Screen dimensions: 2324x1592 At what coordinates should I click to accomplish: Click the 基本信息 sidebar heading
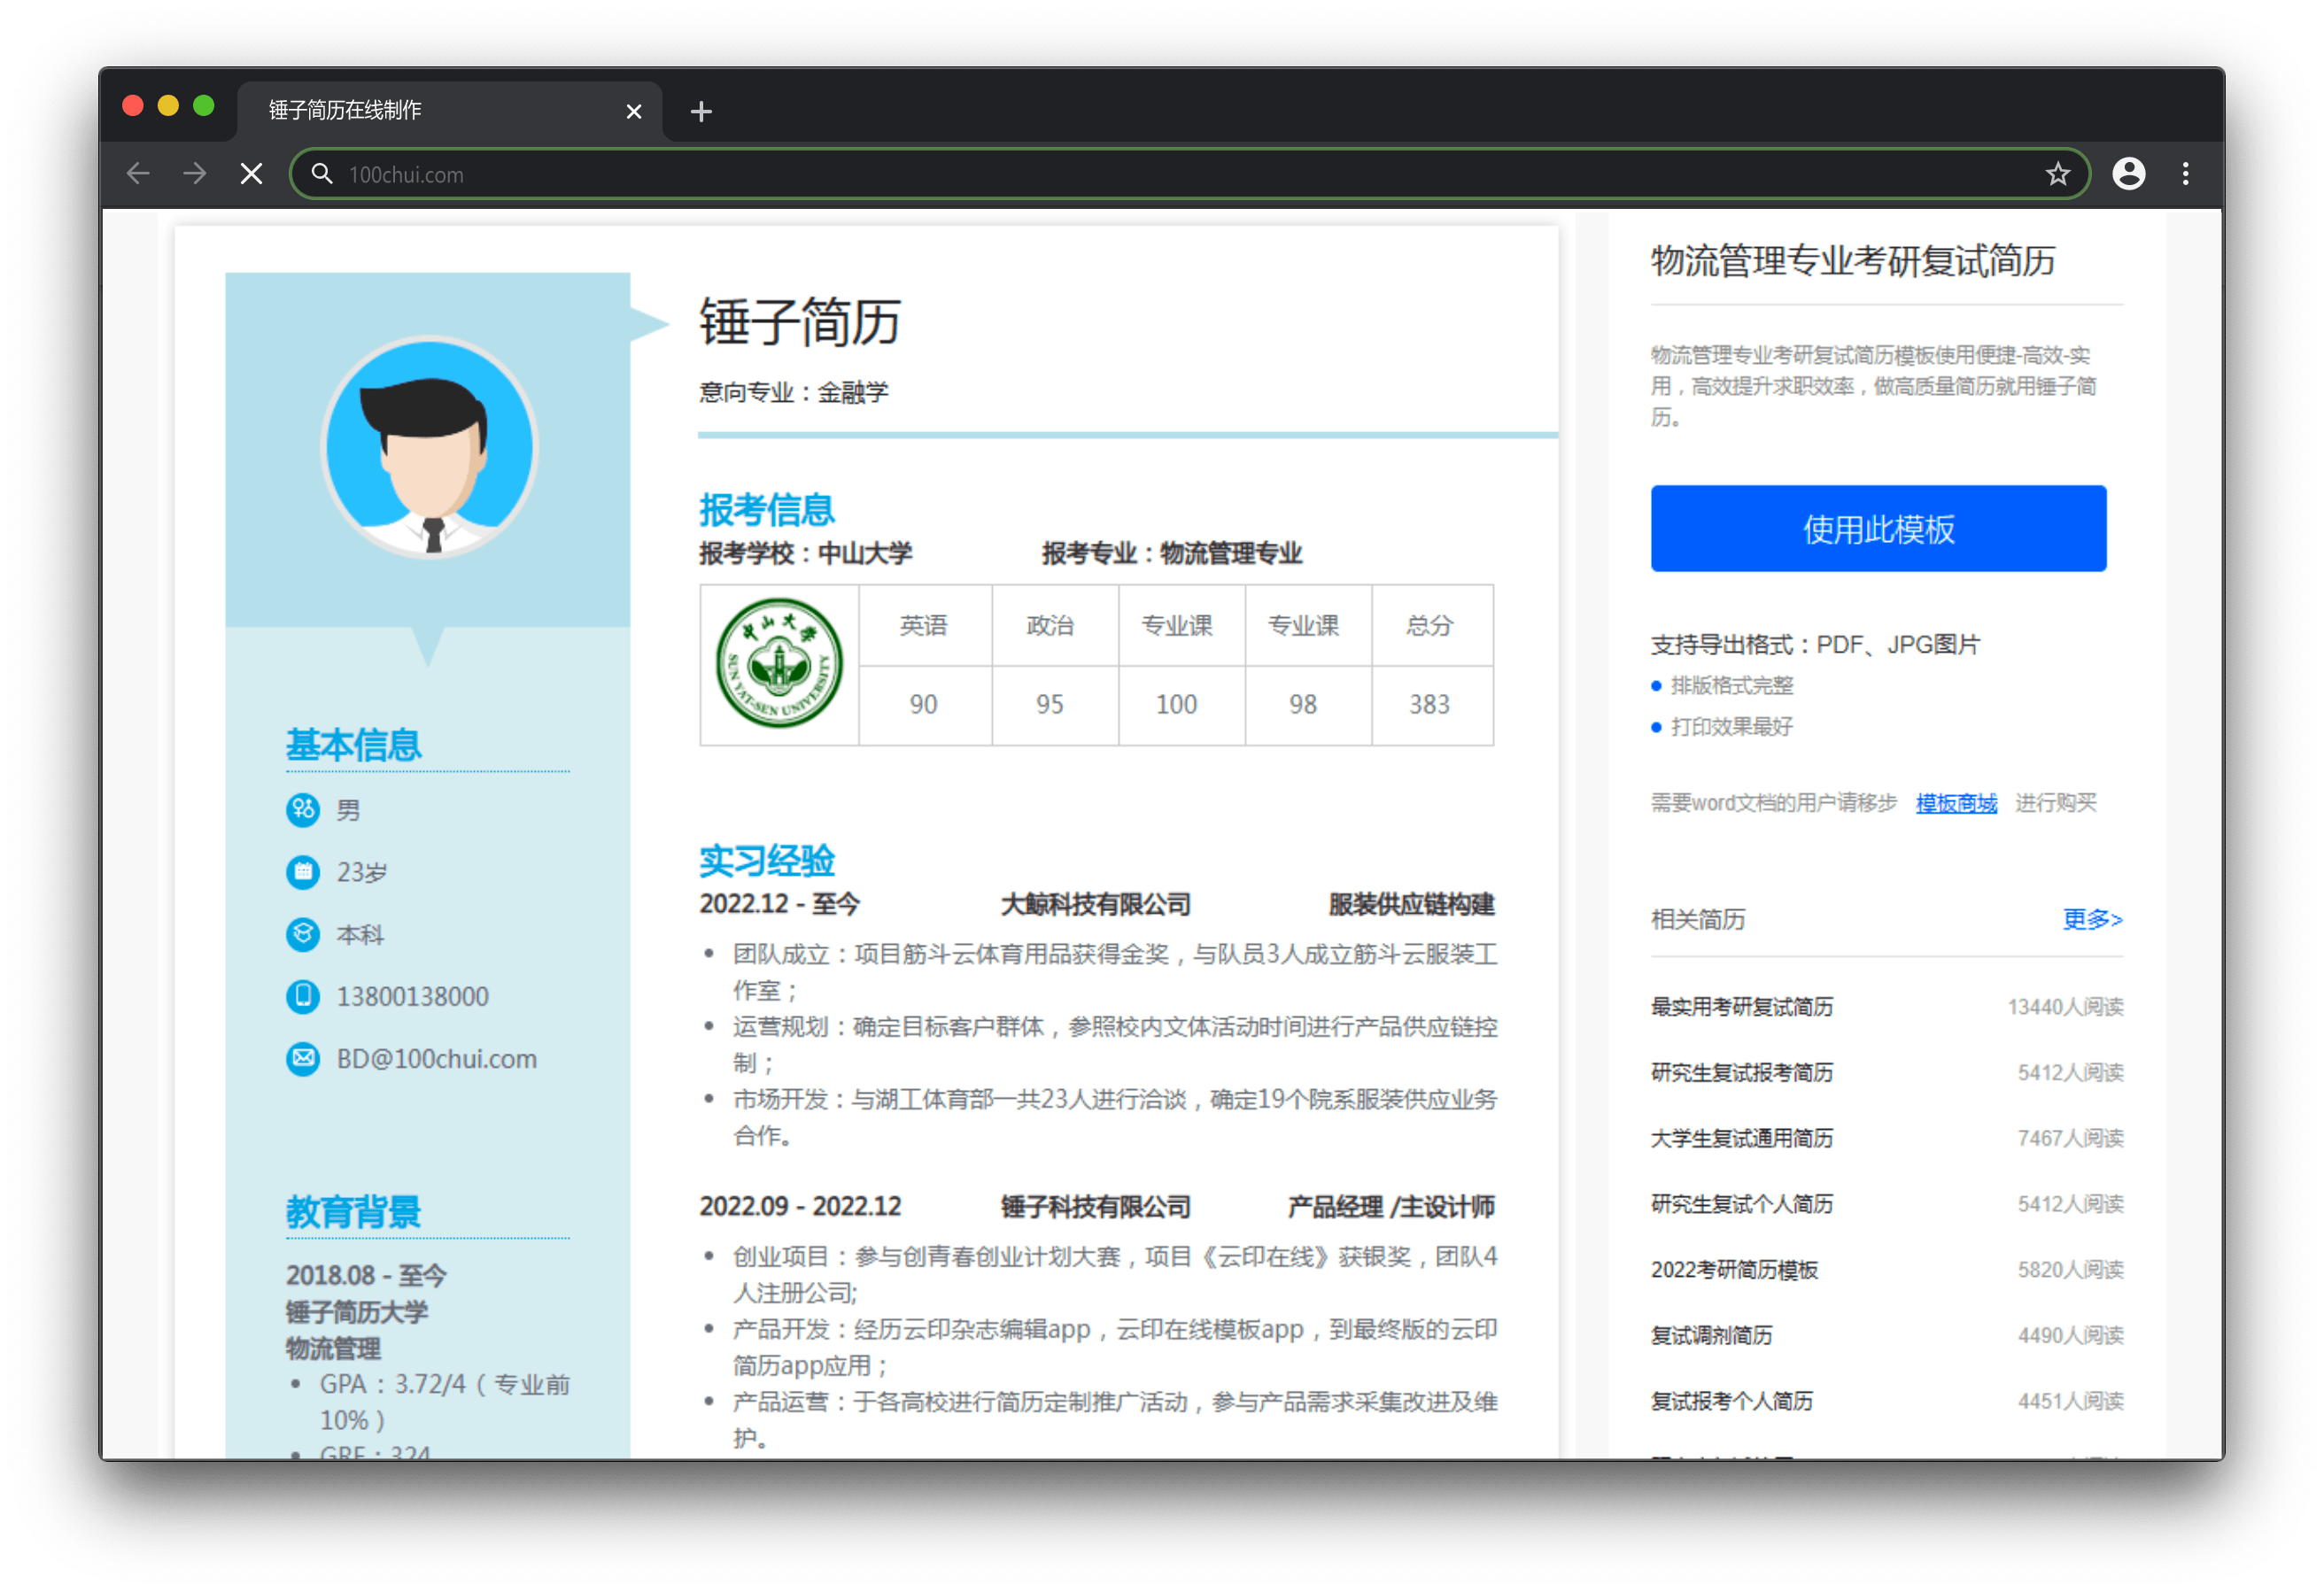pyautogui.click(x=354, y=746)
